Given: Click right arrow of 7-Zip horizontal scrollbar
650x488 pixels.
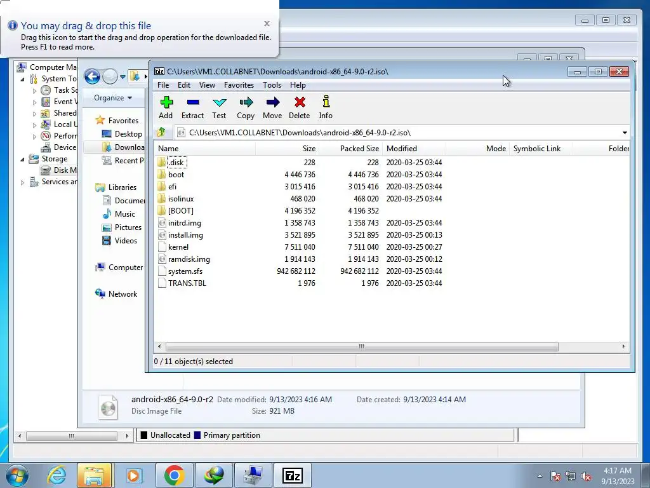Looking at the screenshot, I should click(623, 346).
